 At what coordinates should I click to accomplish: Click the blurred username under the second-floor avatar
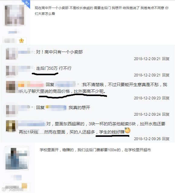coord(17,178)
